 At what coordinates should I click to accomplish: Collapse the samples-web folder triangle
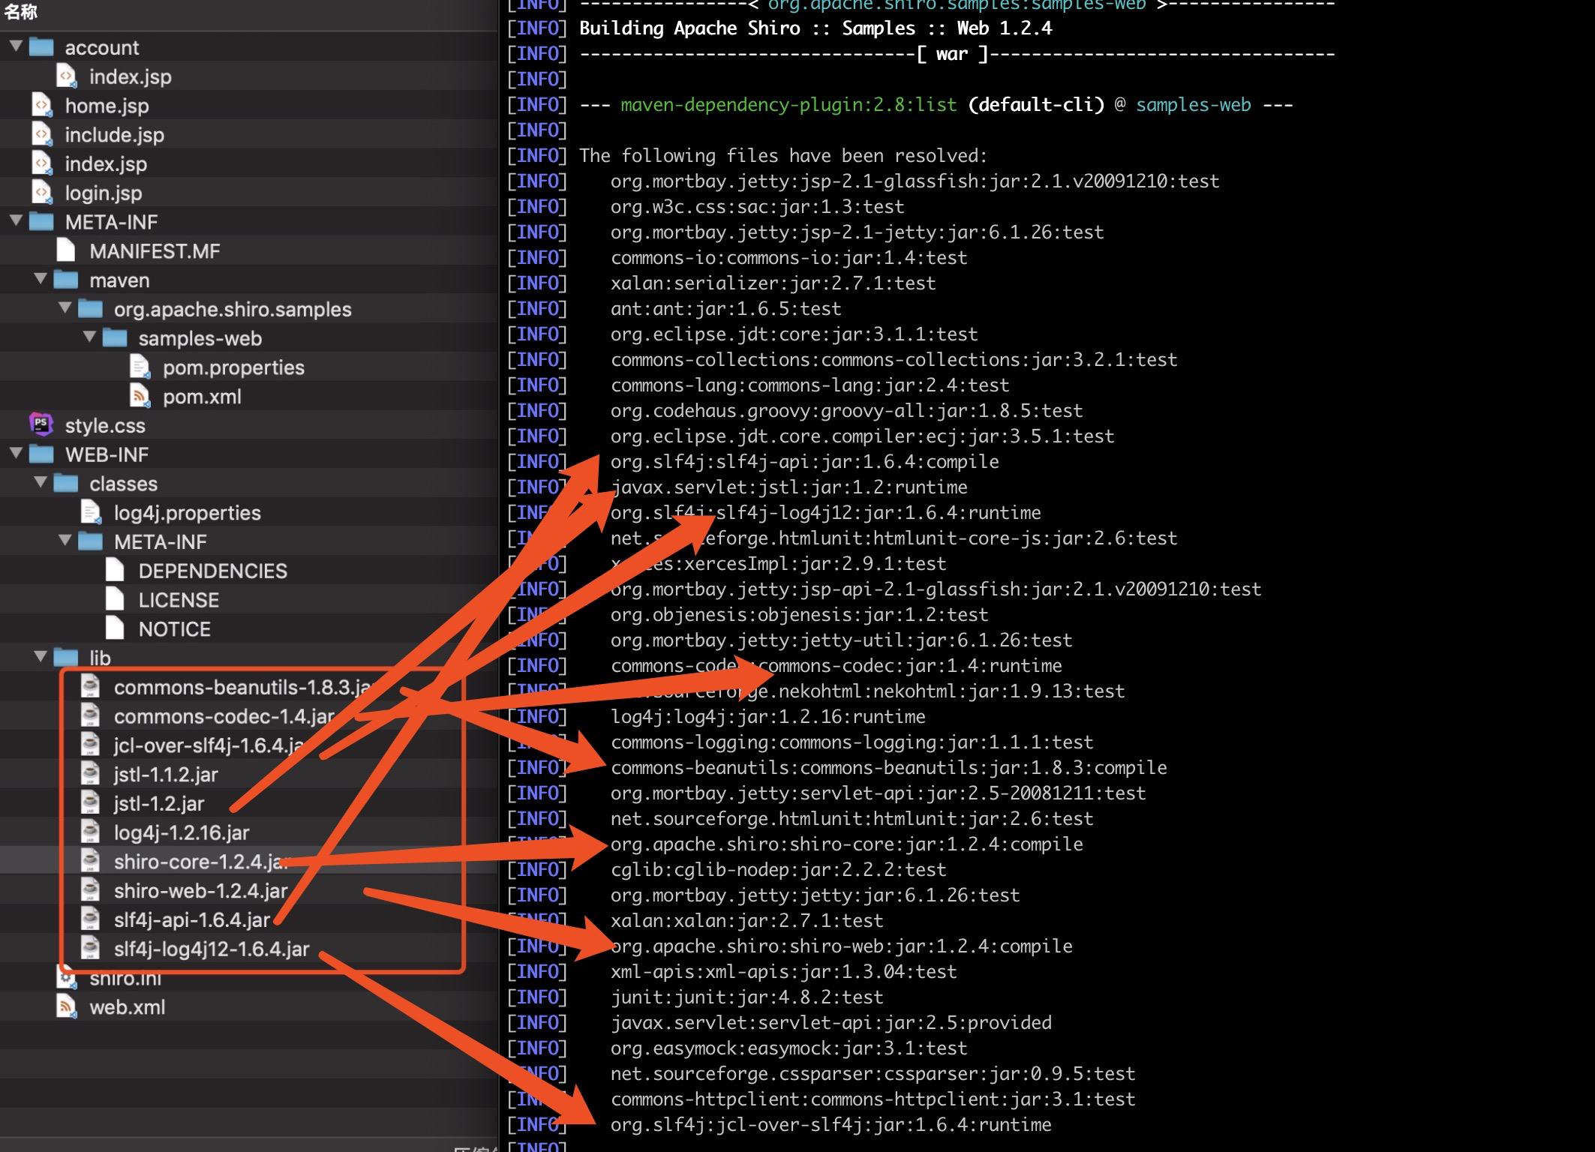point(89,337)
